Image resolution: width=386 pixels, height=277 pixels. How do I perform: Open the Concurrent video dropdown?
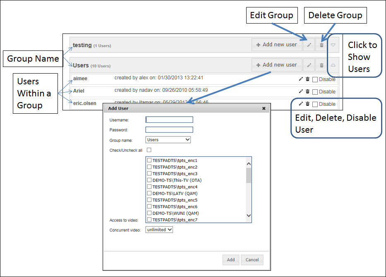(x=158, y=229)
